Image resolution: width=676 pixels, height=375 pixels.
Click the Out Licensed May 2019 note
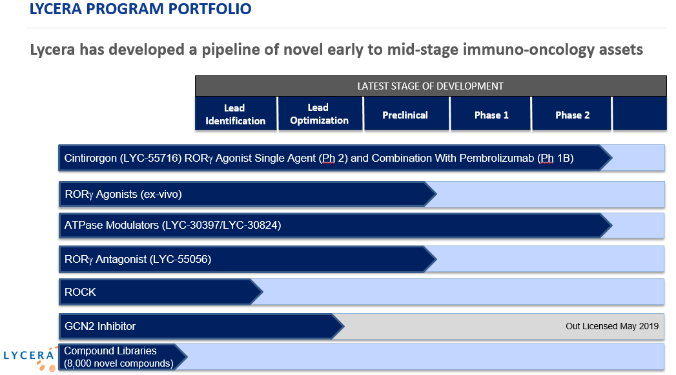pyautogui.click(x=611, y=326)
